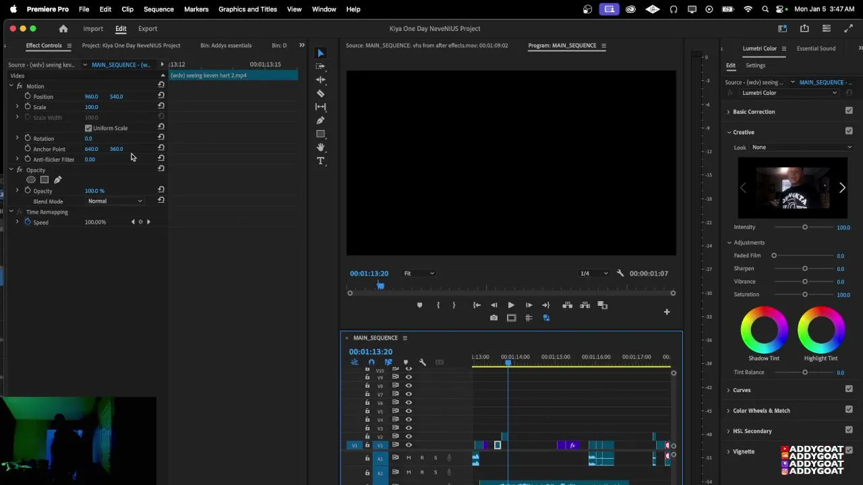
Task: Open Program monitor wrench settings
Action: [x=620, y=273]
